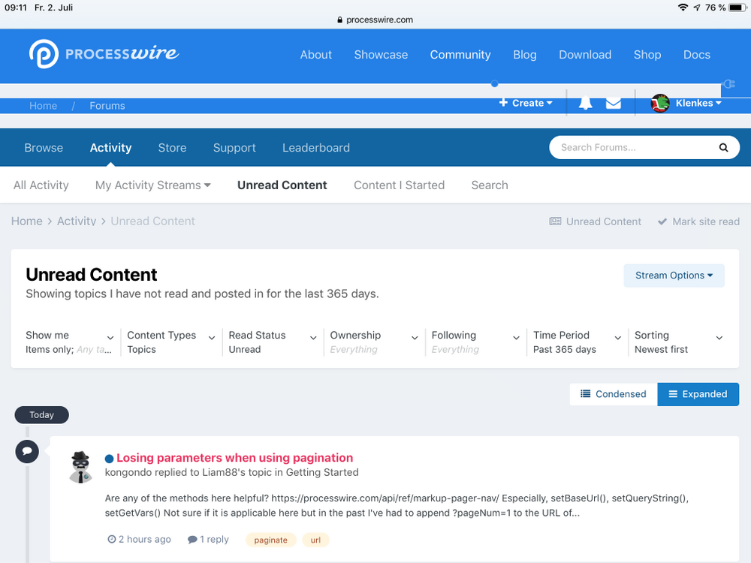Screen dimensions: 751x563
Task: Switch to the Condensed view
Action: coord(613,393)
